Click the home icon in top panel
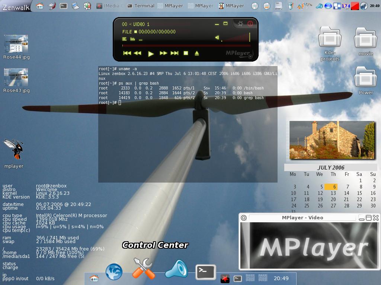381x285 pixels. [40, 6]
